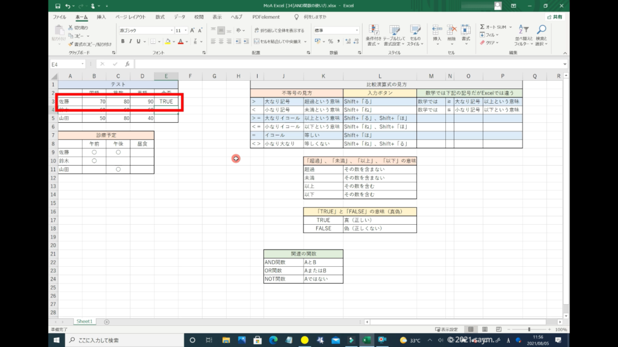Screen dimensions: 618x347
Task: Select cell E3 containing TRUE
Action: (x=166, y=102)
